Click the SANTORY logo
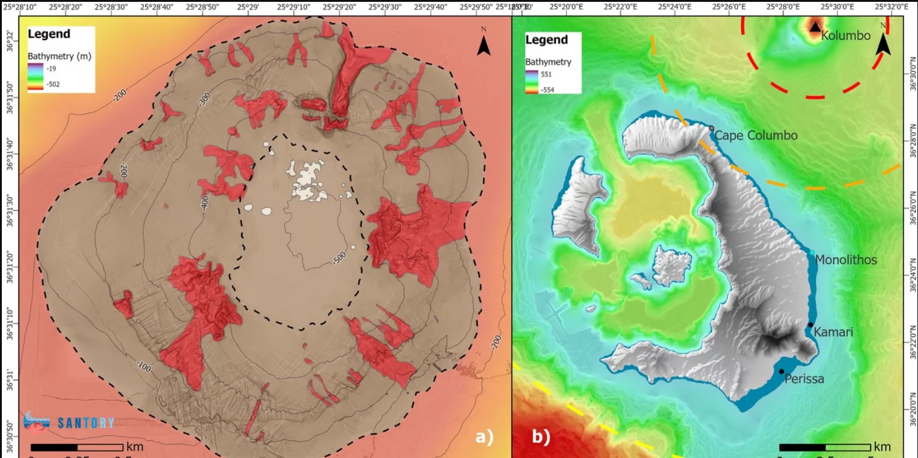Viewport: 918px width, 458px height. (68, 422)
